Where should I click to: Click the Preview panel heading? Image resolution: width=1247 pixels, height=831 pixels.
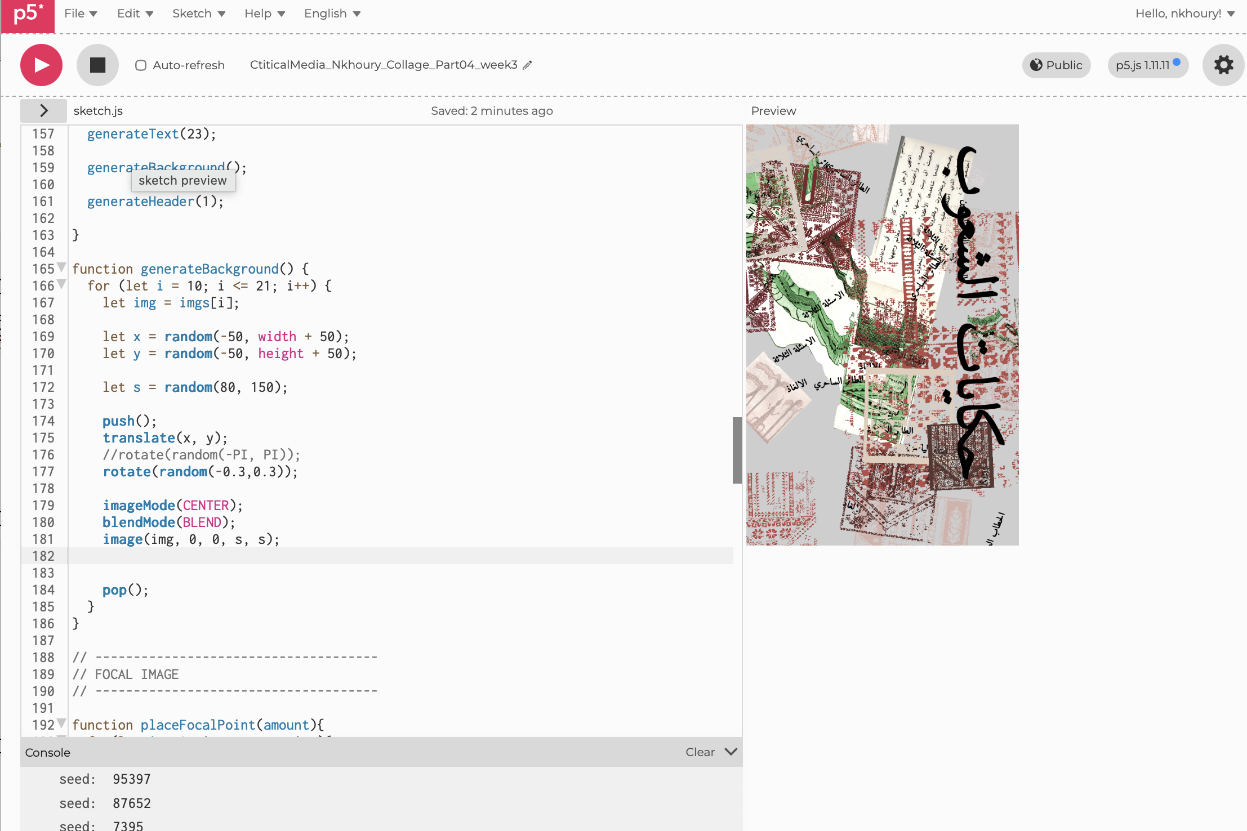[x=773, y=111]
